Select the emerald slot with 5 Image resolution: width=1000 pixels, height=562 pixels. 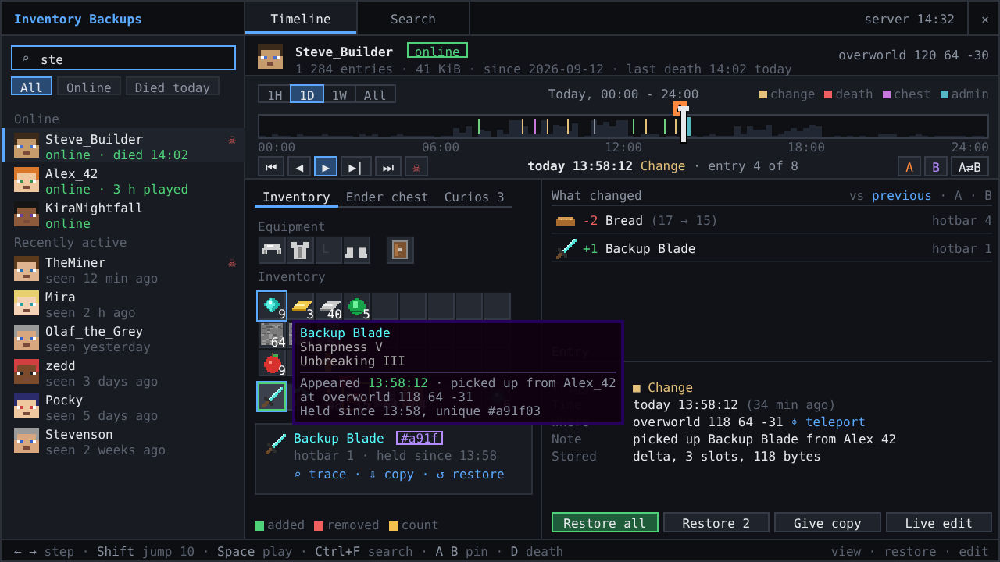pyautogui.click(x=358, y=307)
